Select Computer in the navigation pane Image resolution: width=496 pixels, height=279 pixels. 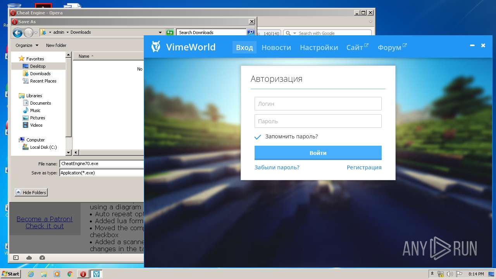[31, 140]
